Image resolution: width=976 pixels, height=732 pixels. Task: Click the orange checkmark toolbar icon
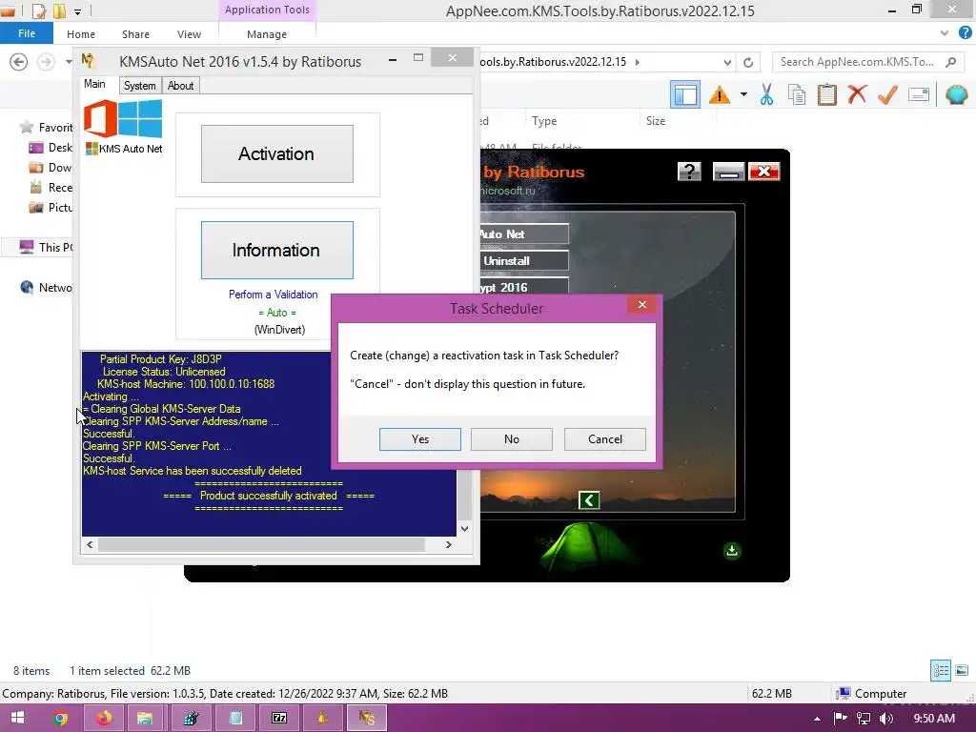tap(887, 94)
